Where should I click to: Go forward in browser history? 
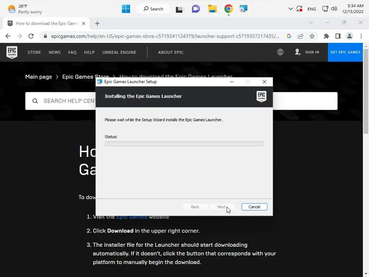(x=19, y=36)
